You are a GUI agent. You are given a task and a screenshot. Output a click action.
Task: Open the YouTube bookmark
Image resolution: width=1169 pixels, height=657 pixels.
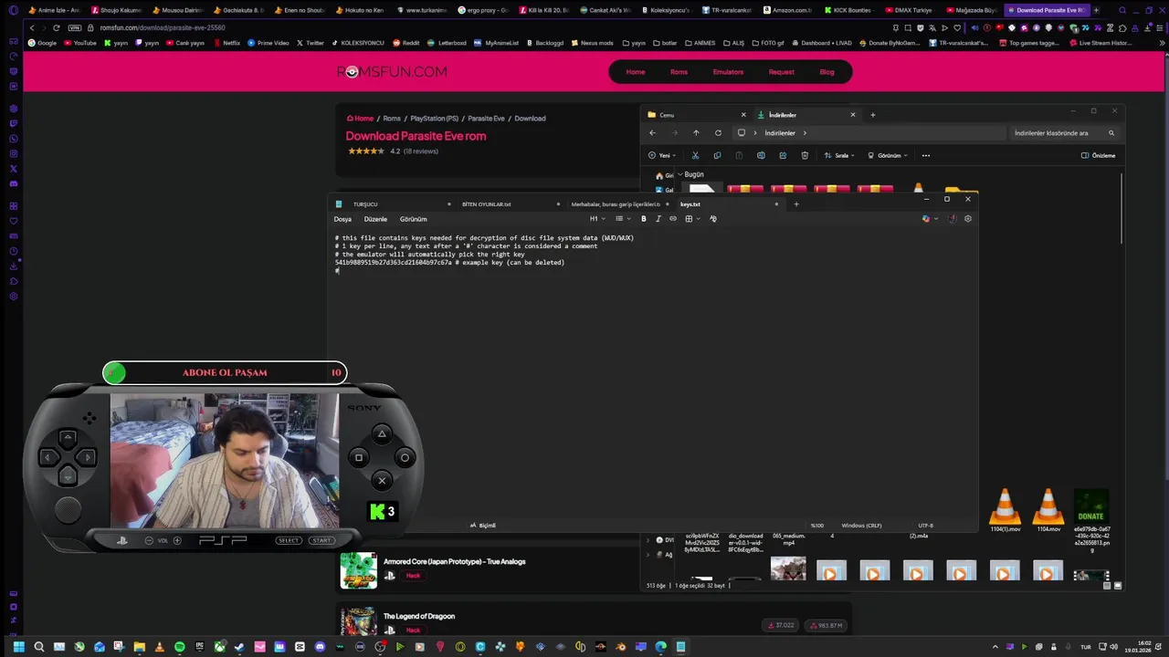(80, 43)
